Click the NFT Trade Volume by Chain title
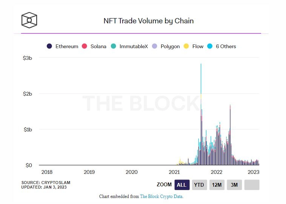286x204 pixels. [149, 21]
